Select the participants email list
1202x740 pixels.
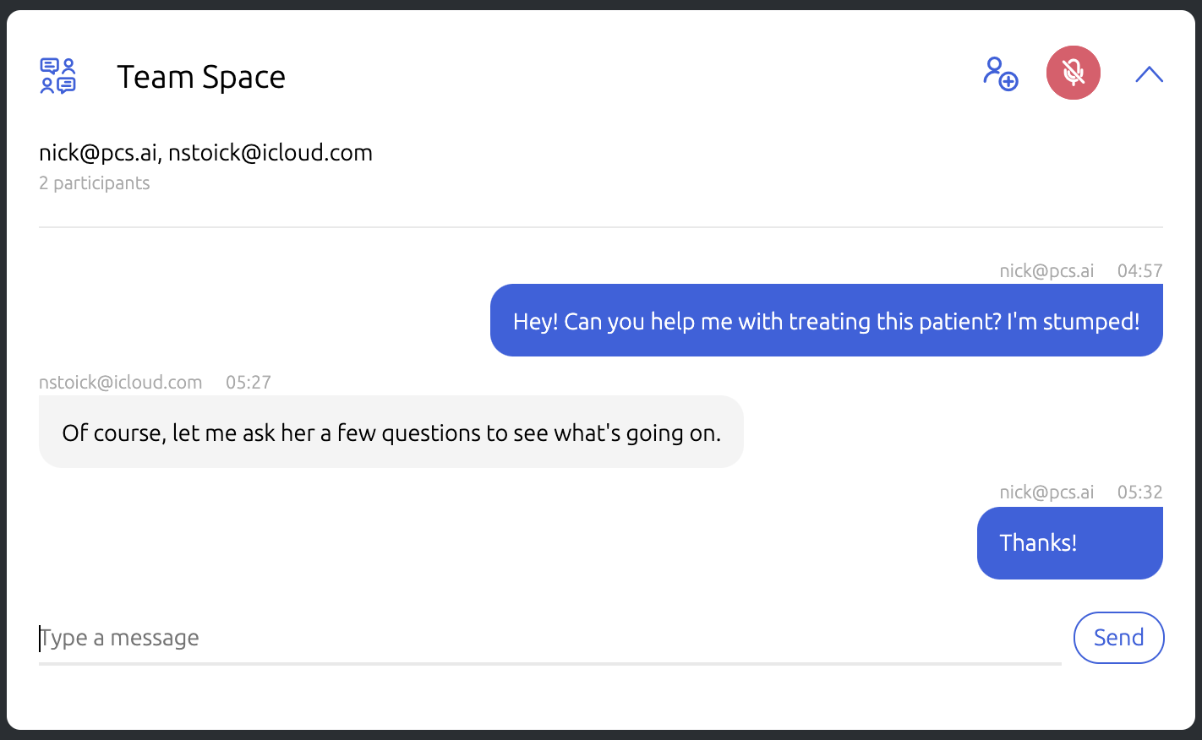[205, 153]
